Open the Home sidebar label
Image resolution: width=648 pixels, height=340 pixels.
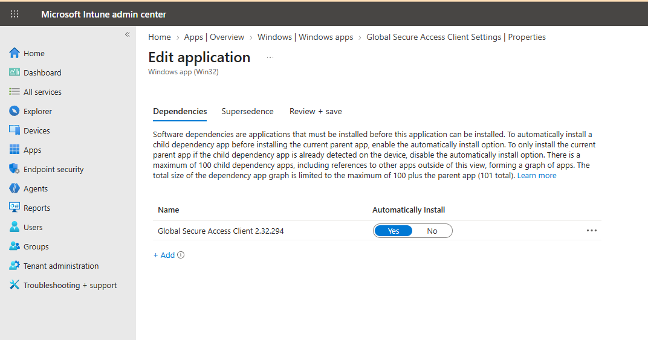[34, 53]
